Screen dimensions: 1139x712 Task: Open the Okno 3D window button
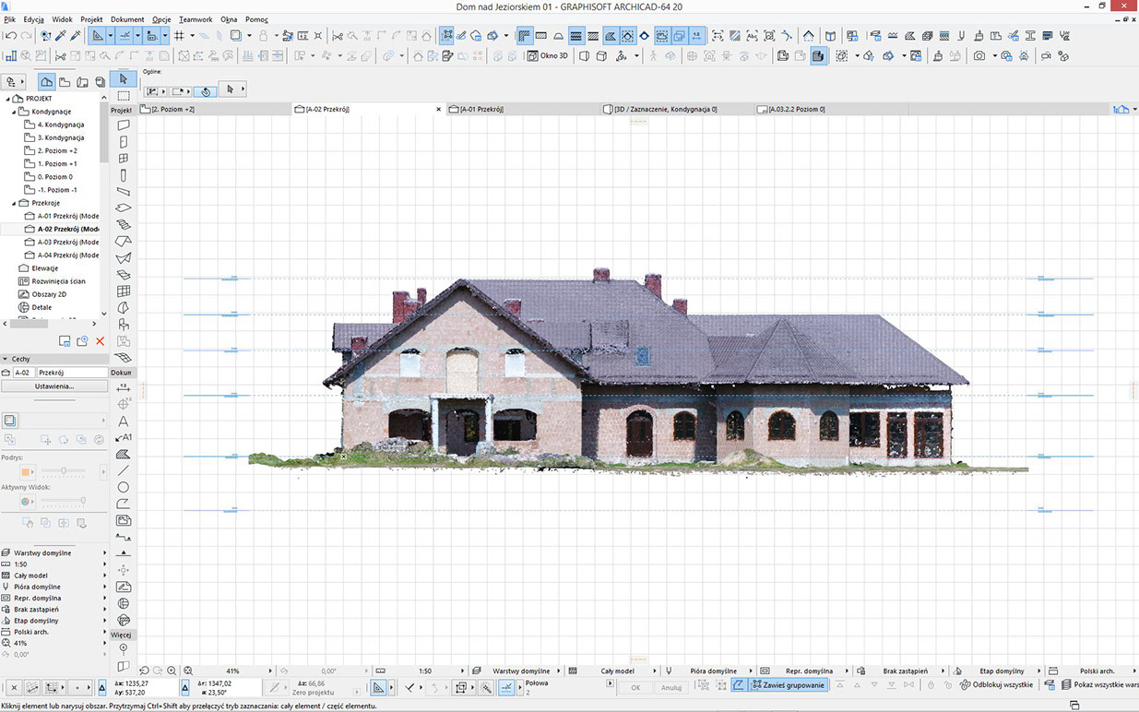click(547, 56)
